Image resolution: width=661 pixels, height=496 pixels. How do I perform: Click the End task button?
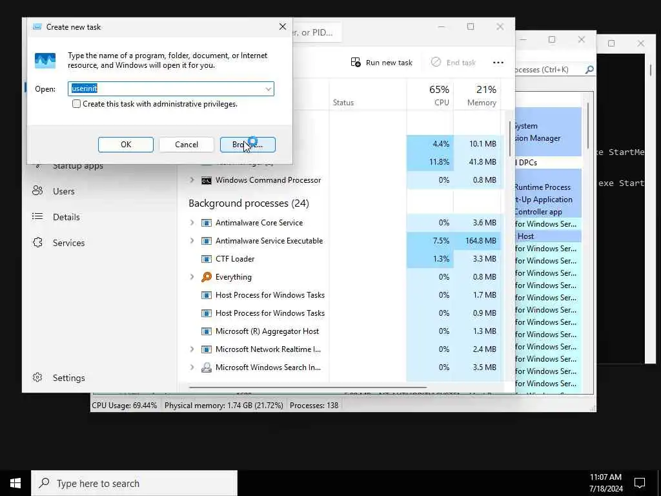(453, 63)
